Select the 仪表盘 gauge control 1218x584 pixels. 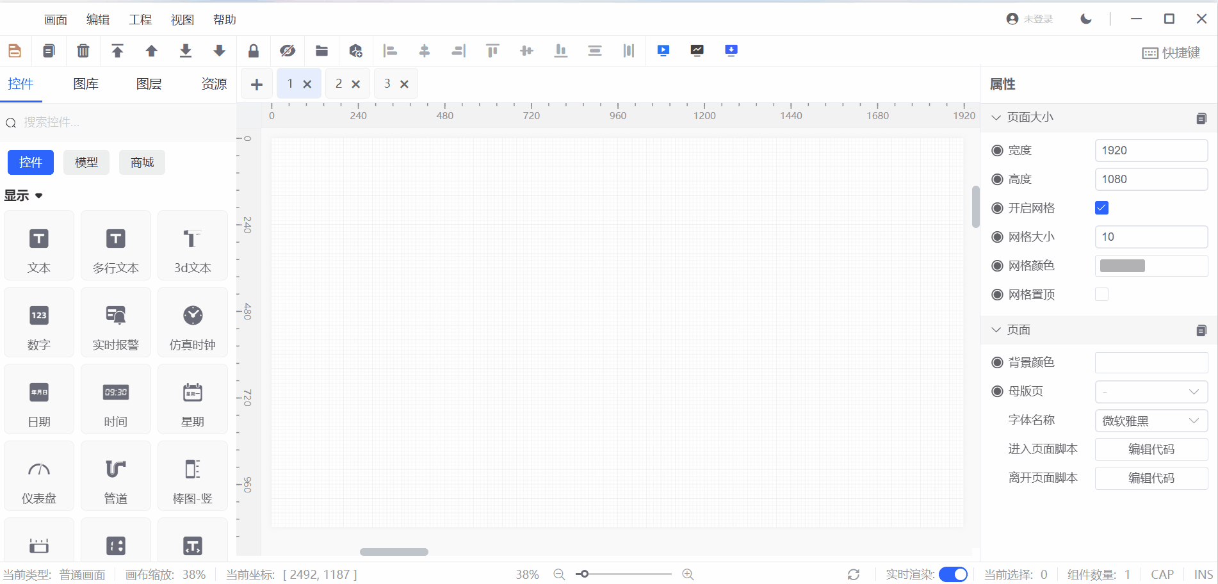[x=38, y=476]
